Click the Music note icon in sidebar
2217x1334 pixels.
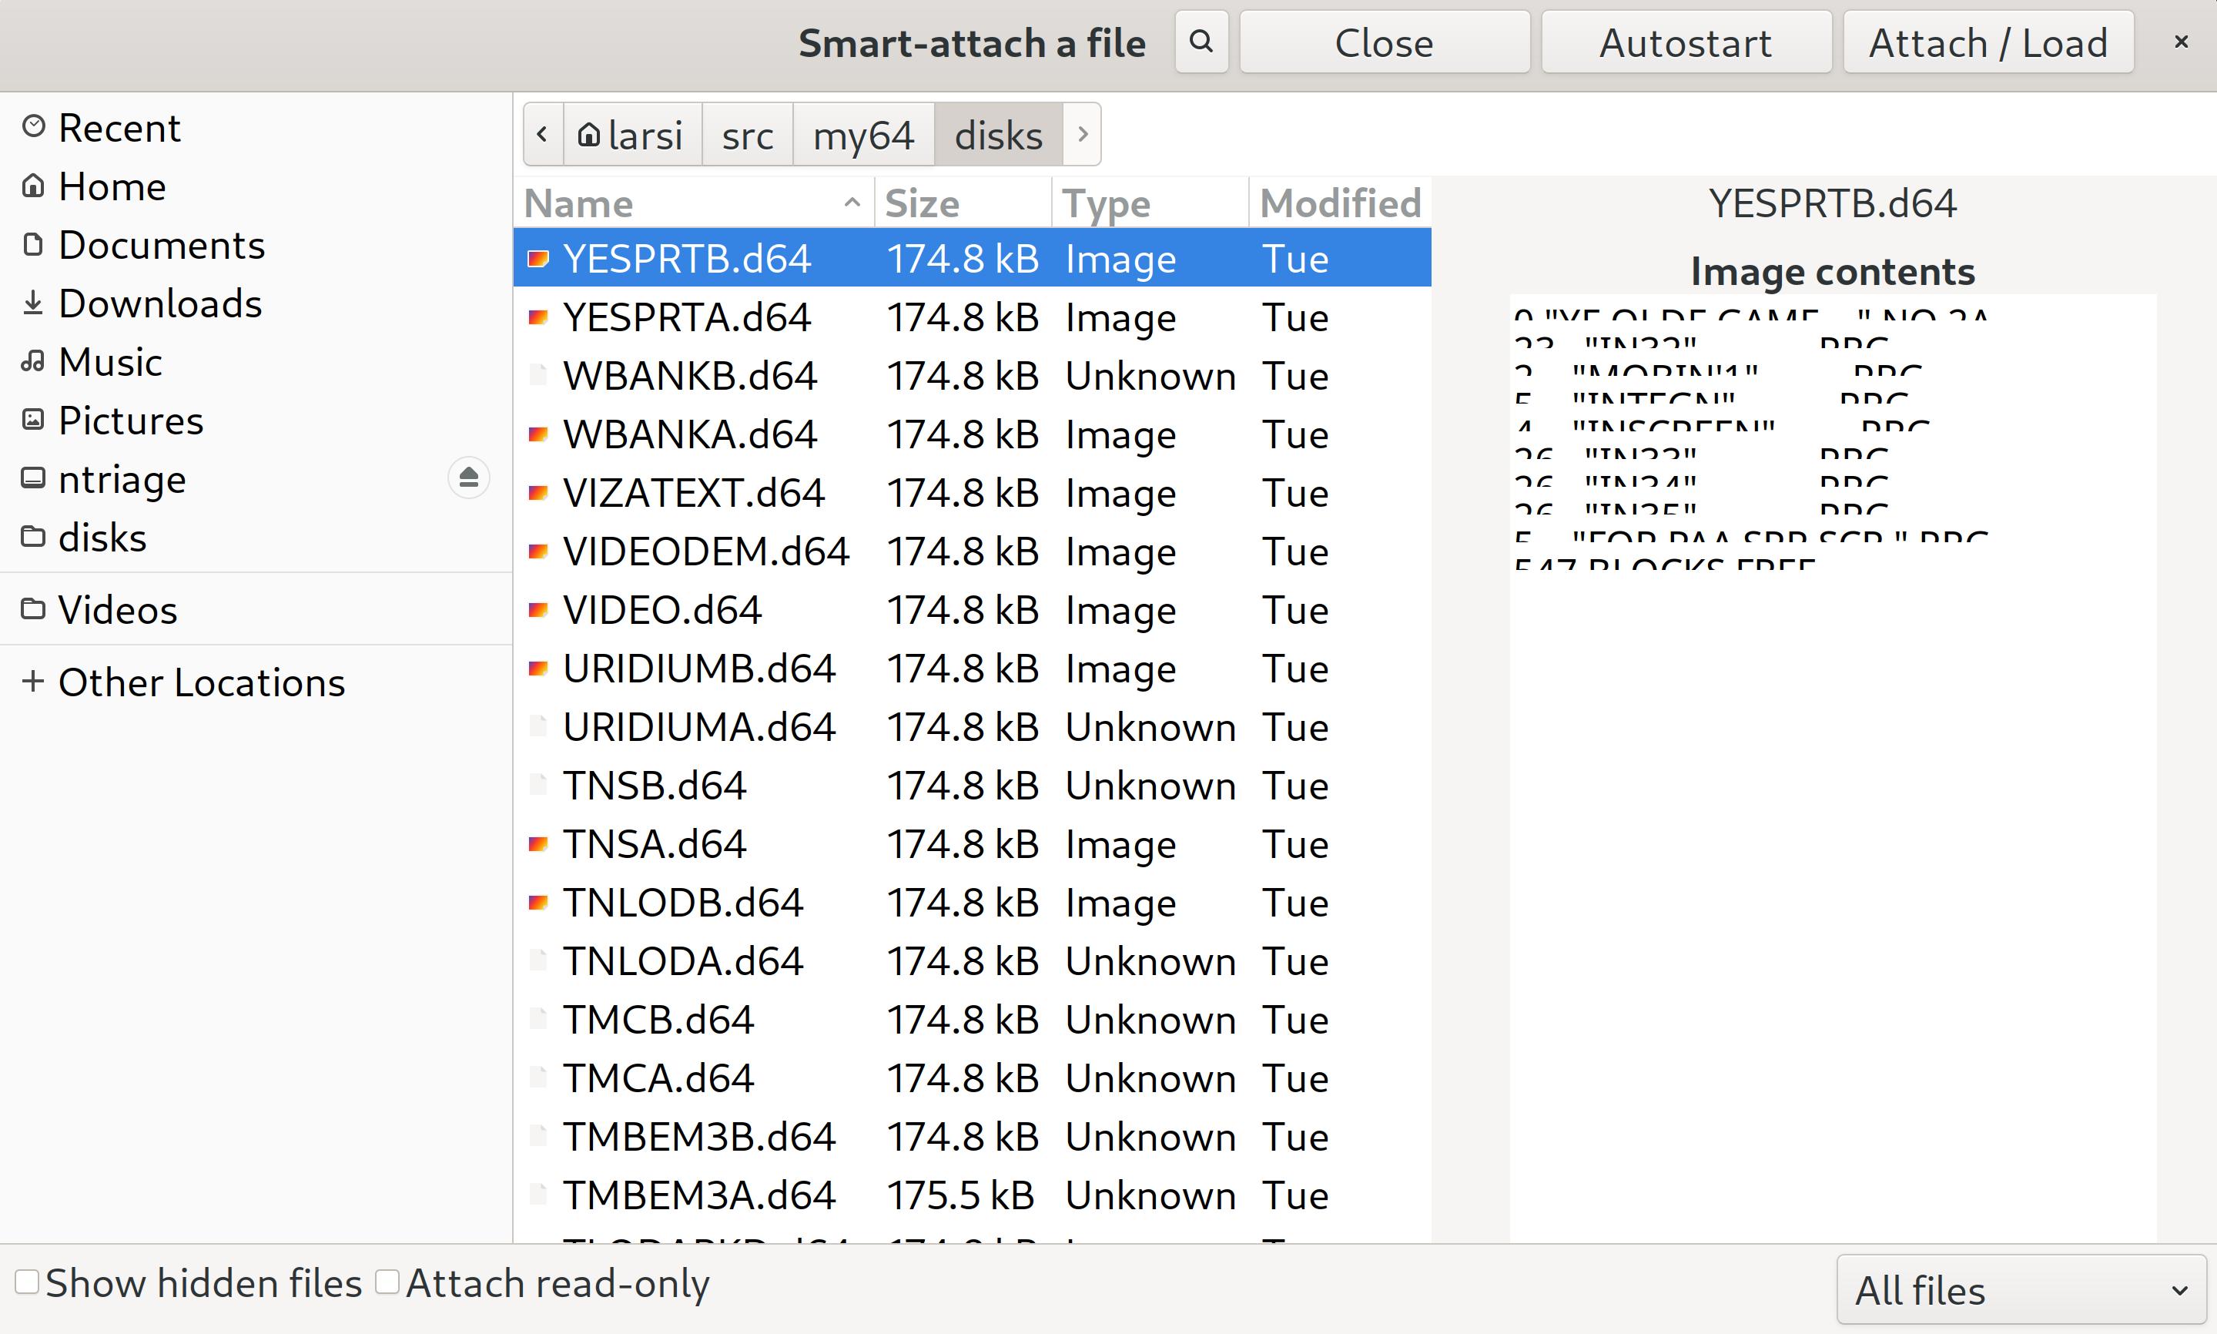coord(33,361)
